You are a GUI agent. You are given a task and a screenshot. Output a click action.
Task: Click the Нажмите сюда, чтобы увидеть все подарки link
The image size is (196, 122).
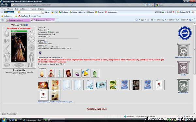pyautogui.click(x=56, y=102)
